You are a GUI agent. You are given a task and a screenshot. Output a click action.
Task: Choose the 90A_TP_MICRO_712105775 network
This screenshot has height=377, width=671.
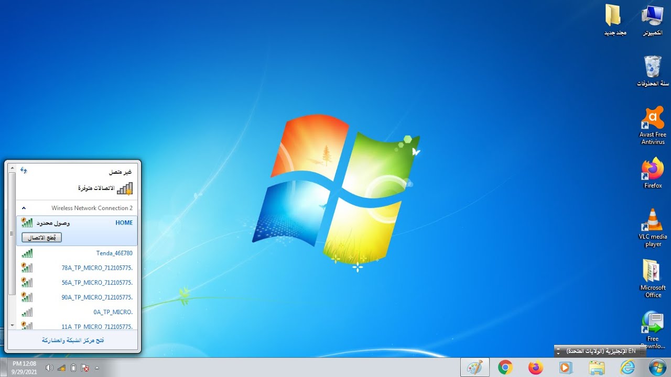coord(77,297)
